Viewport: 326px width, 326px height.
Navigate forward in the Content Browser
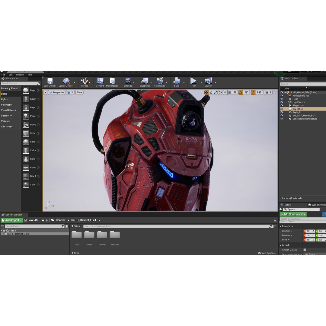46,220
